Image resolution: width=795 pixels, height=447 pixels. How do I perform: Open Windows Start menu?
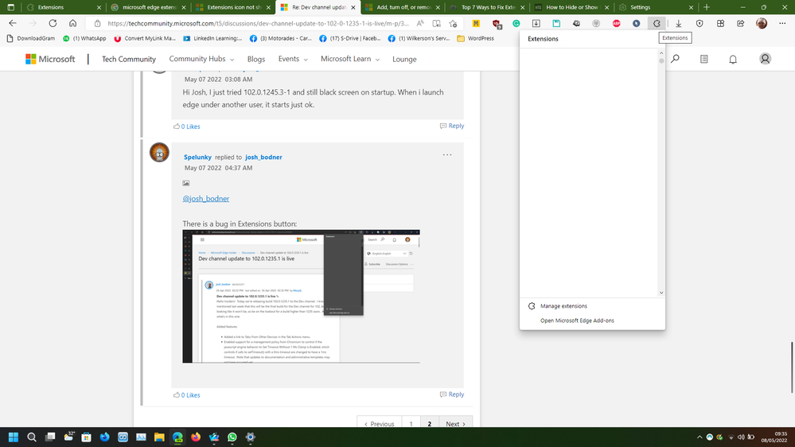[14, 437]
